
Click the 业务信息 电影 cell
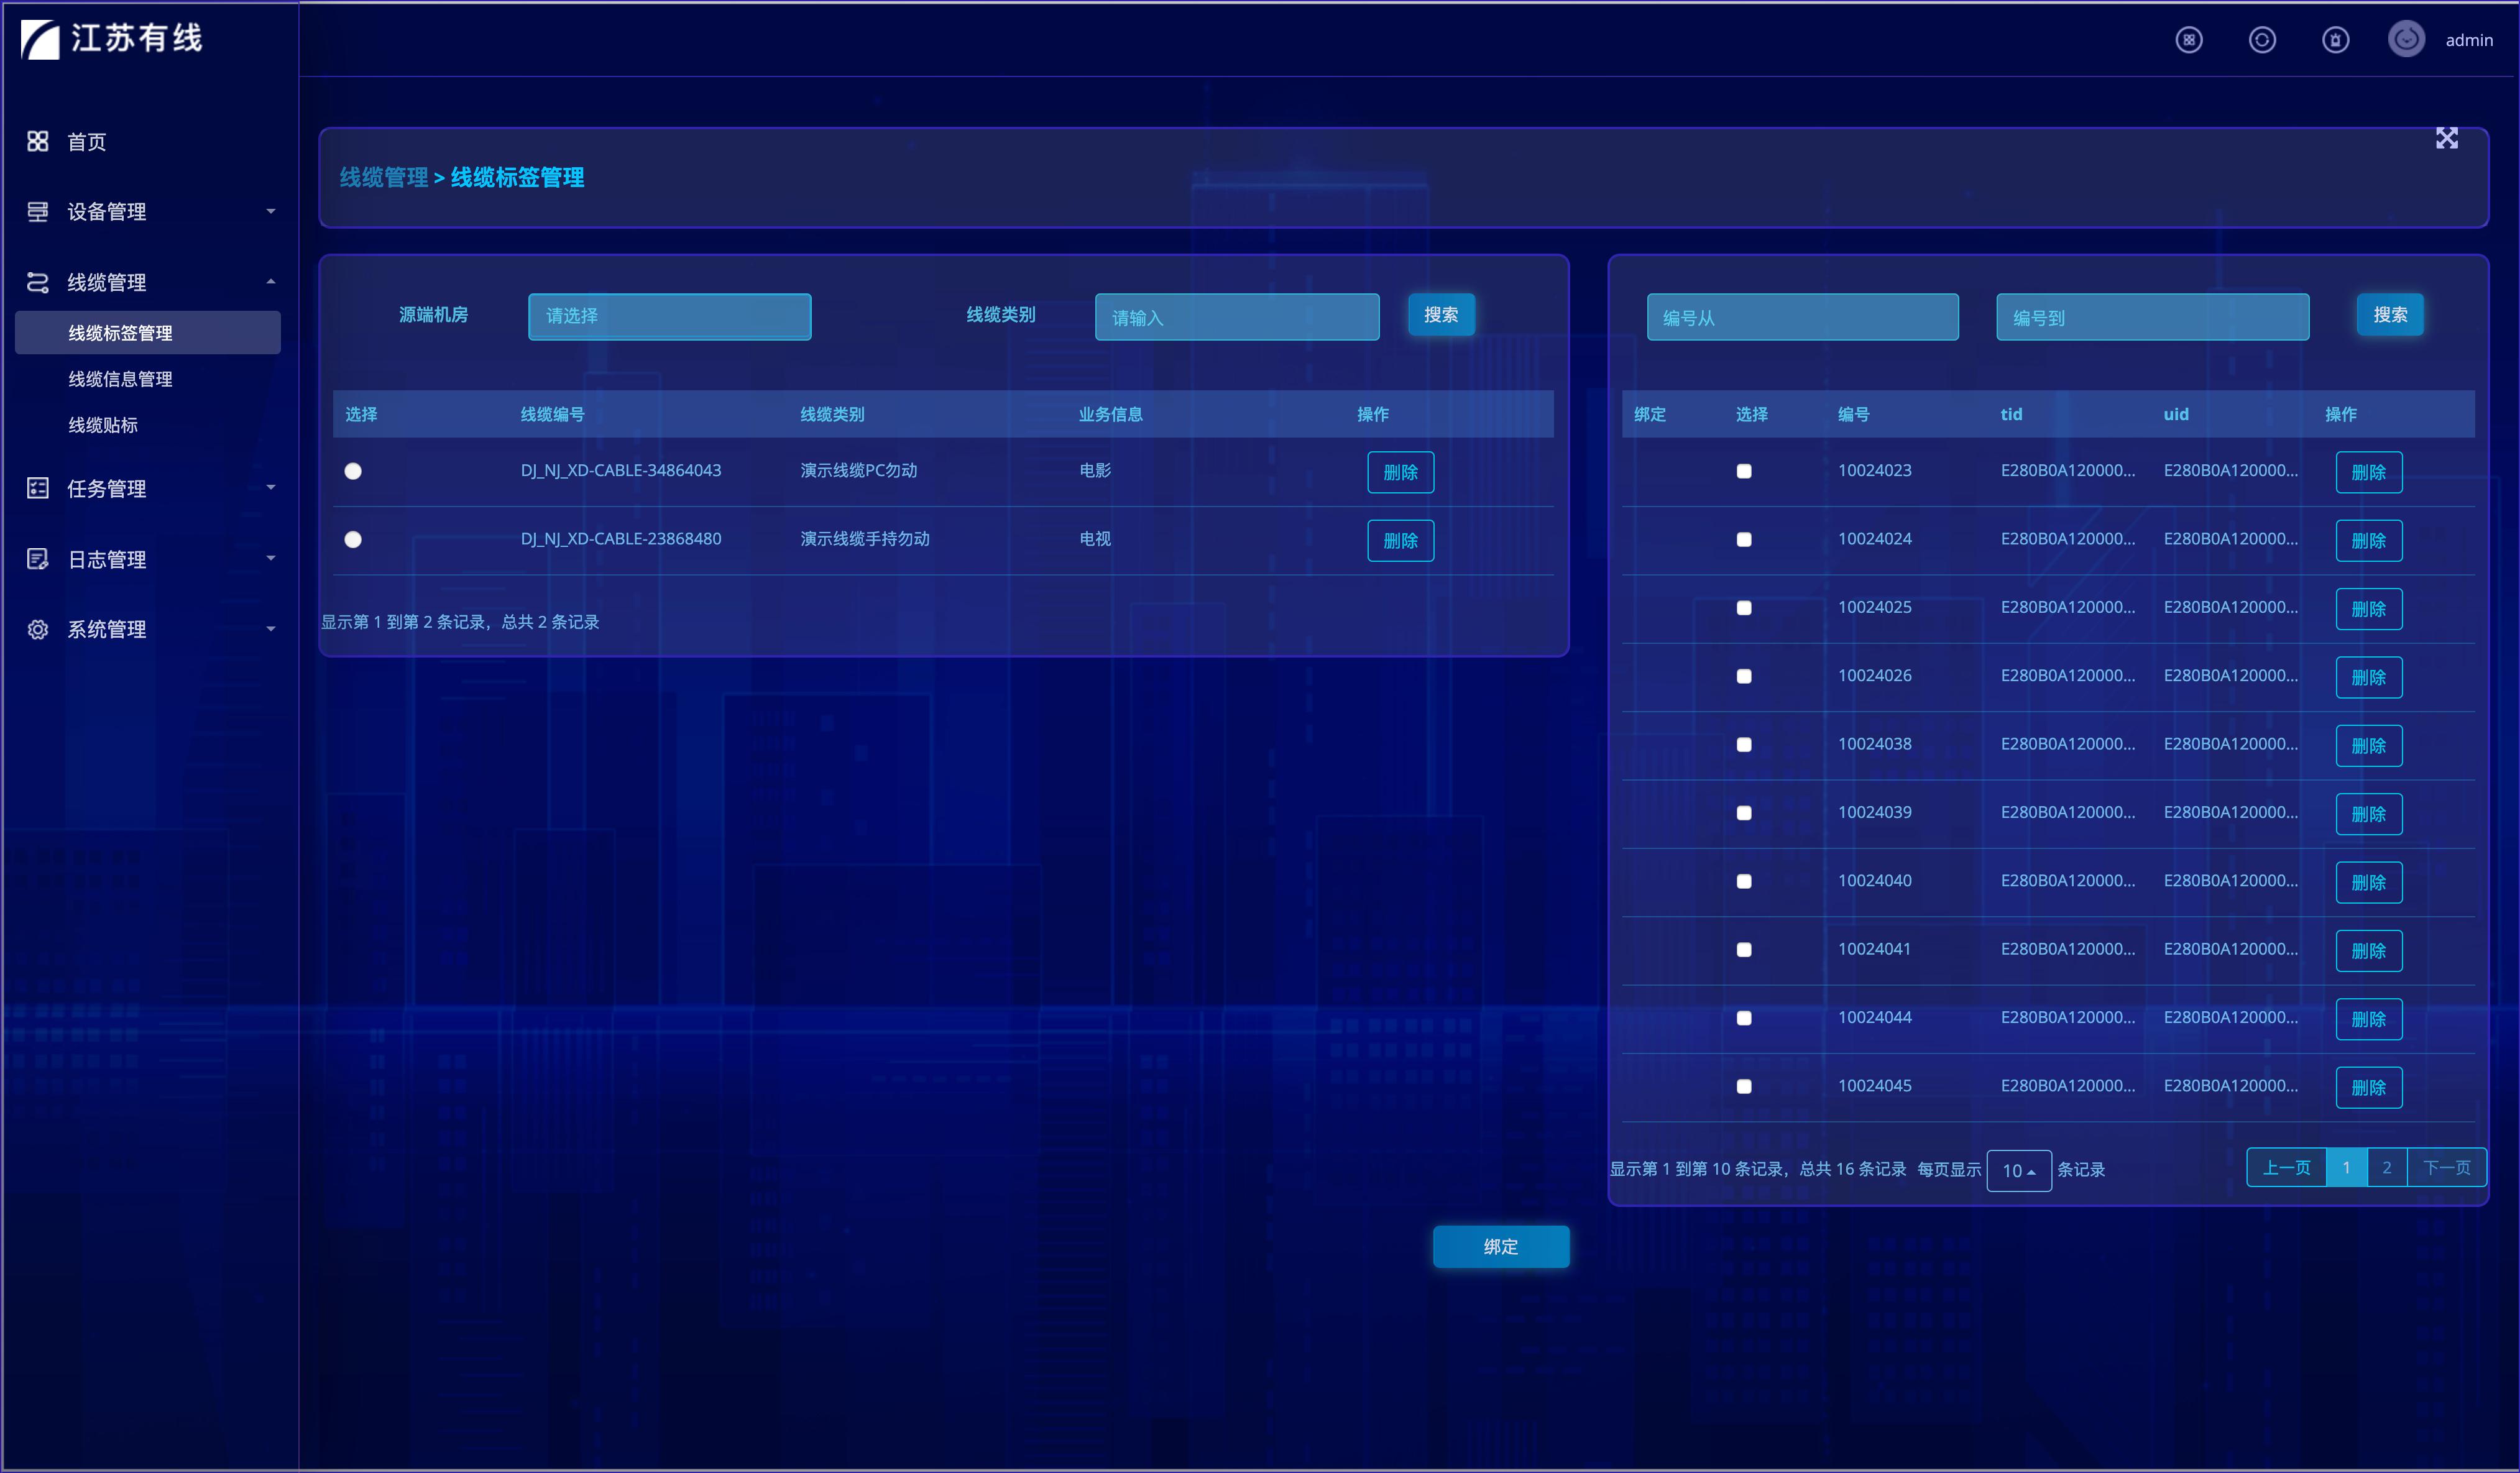click(1095, 471)
